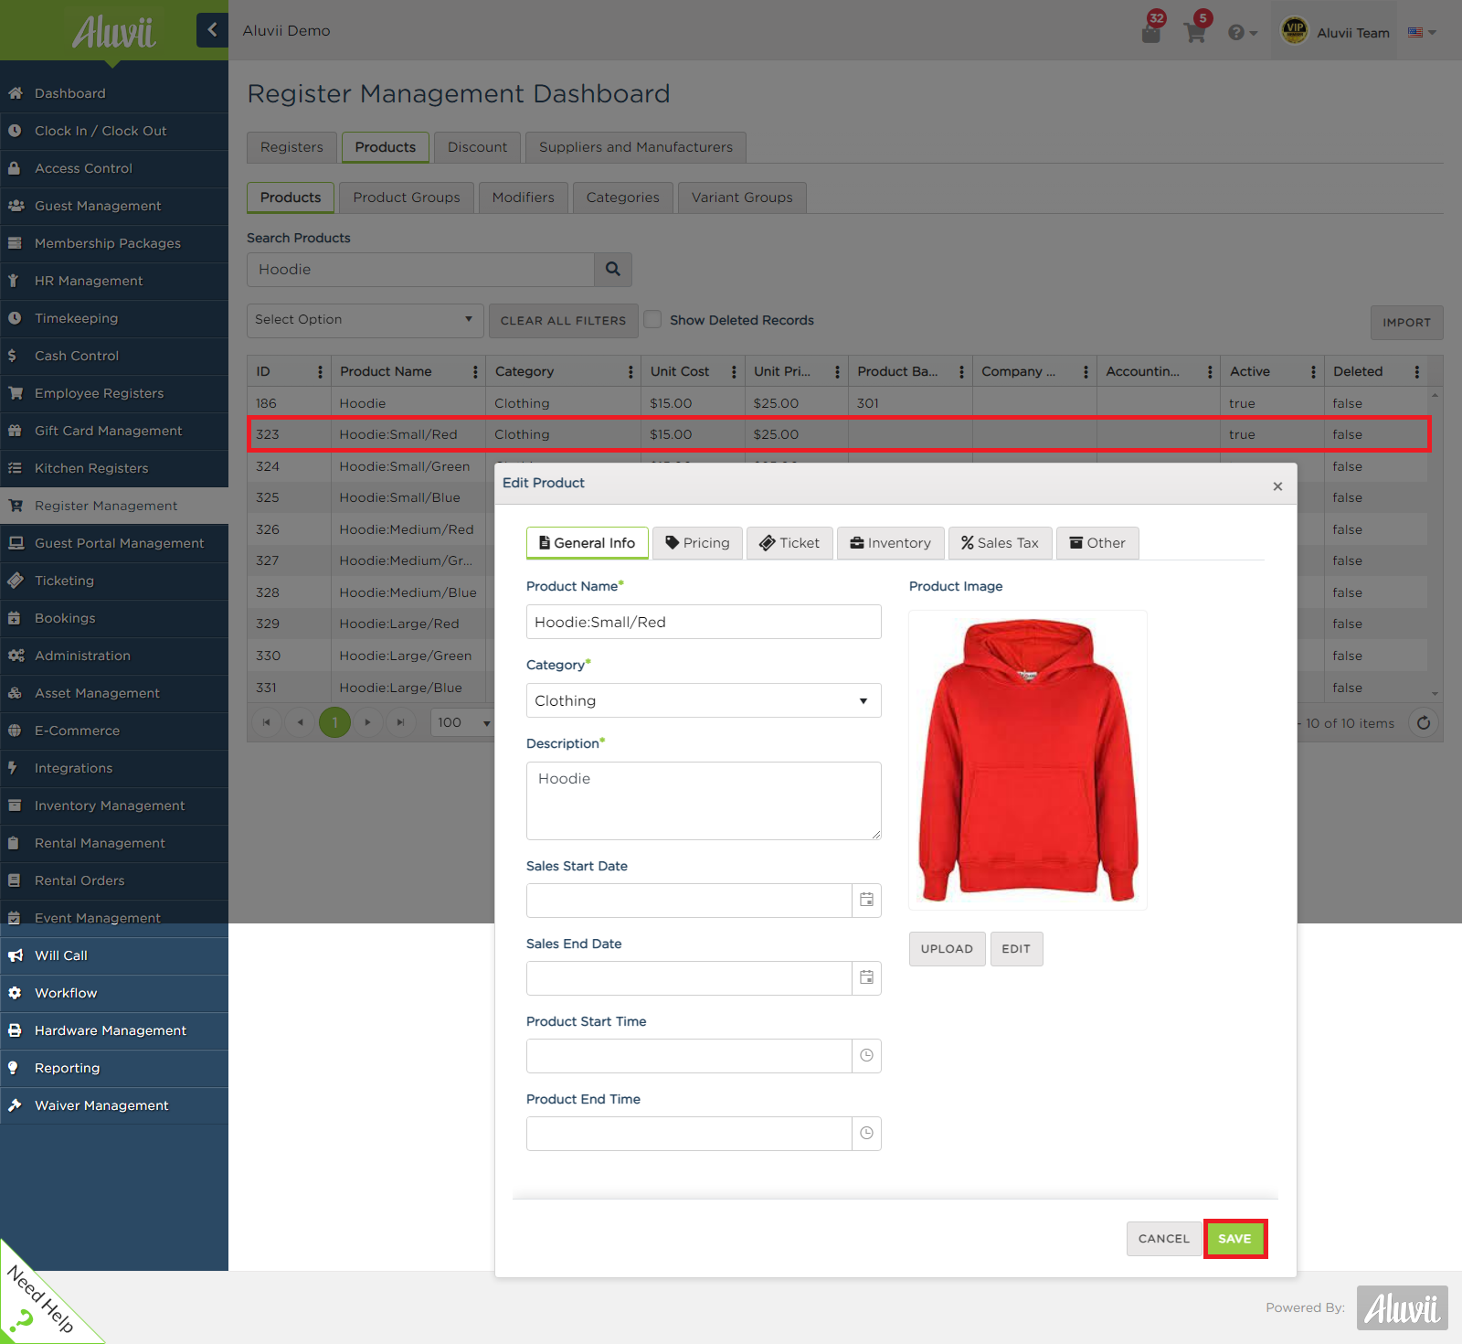Expand the Select Option filter dropdown
This screenshot has width=1462, height=1344.
coord(365,320)
